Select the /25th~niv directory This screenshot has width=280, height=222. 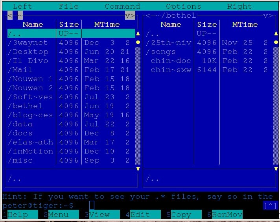(209, 43)
